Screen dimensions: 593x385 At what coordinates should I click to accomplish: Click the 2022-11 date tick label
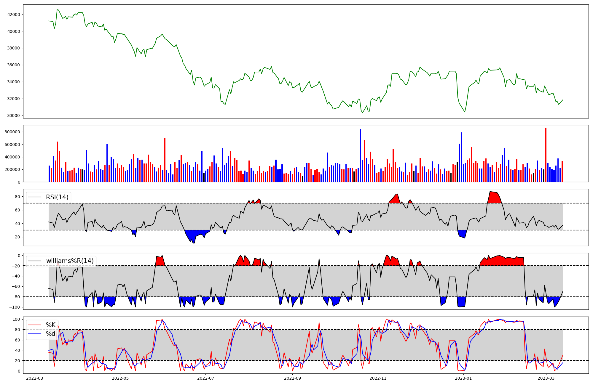[378, 378]
